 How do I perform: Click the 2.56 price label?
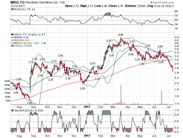(75, 66)
